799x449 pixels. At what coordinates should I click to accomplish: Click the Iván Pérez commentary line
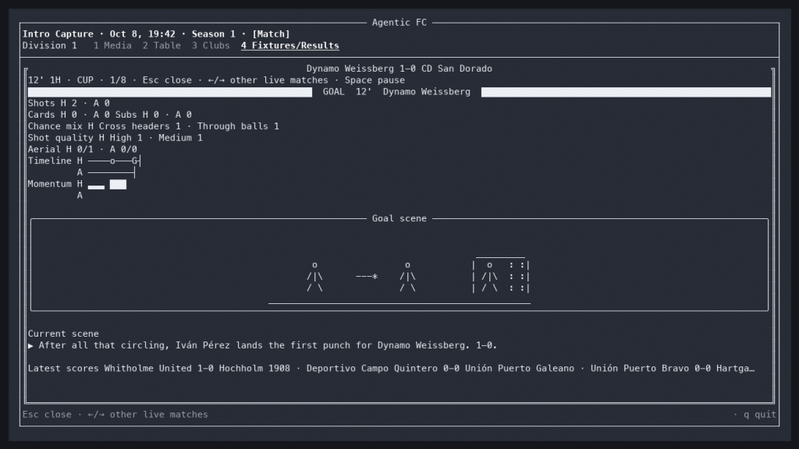pos(262,345)
